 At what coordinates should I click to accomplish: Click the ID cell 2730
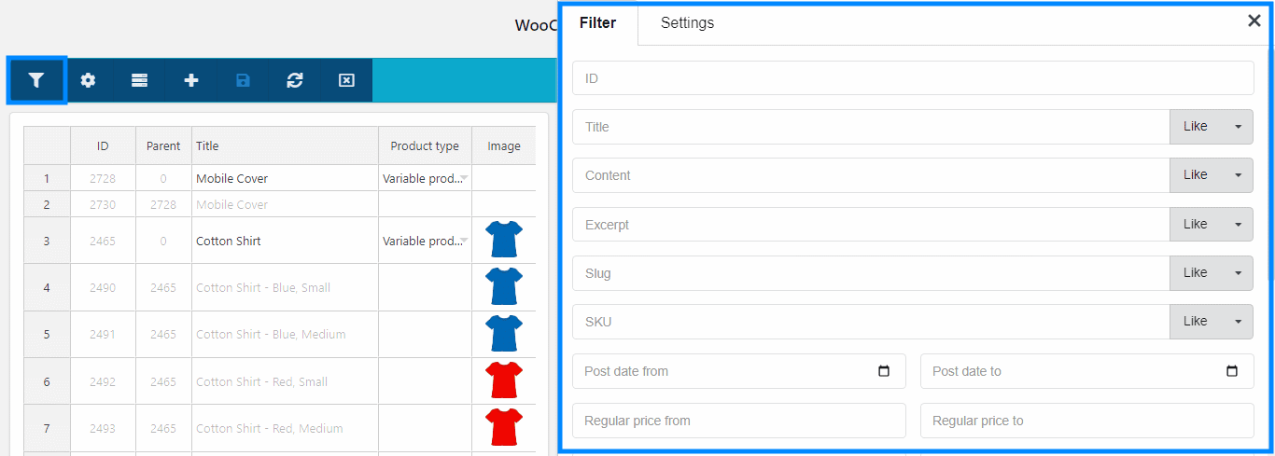pyautogui.click(x=103, y=204)
